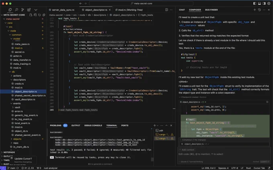Change language mode Rust in status bar
The height and width of the screenshot is (170, 273).
(248, 168)
